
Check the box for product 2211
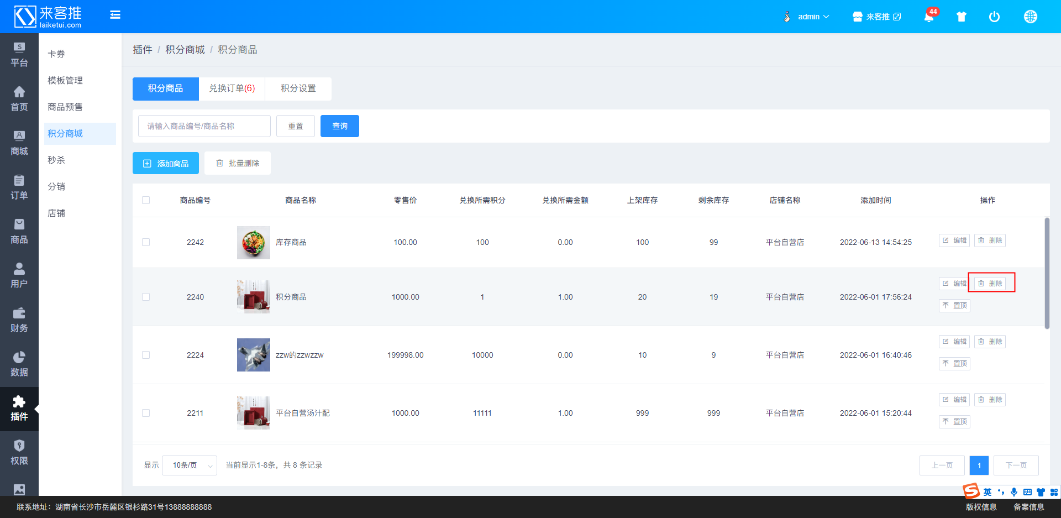[146, 413]
